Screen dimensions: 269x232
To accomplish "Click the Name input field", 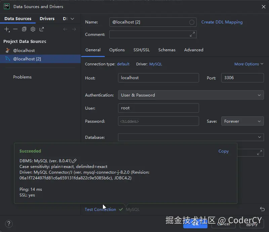I will (x=153, y=22).
